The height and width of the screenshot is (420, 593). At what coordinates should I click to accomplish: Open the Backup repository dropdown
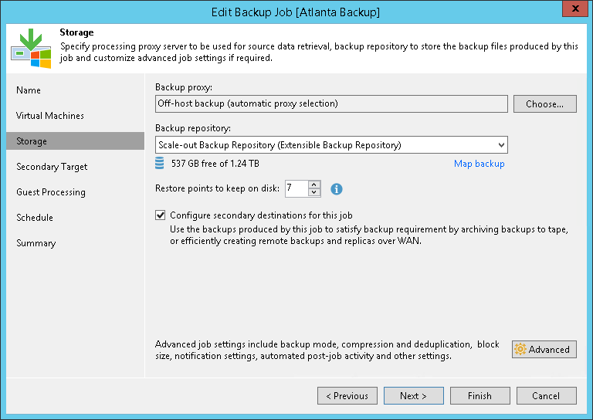point(501,144)
